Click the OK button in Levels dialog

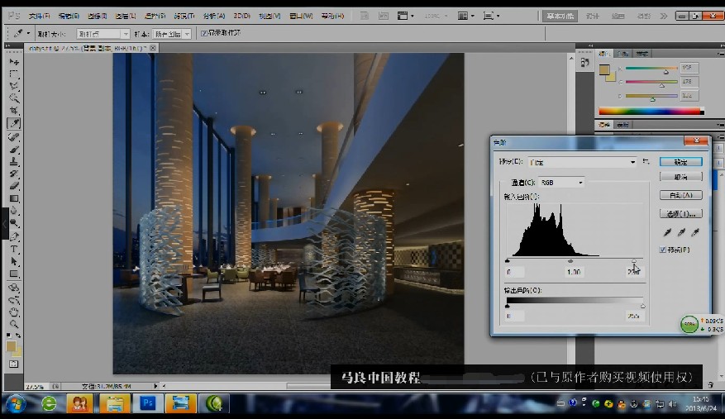point(681,162)
